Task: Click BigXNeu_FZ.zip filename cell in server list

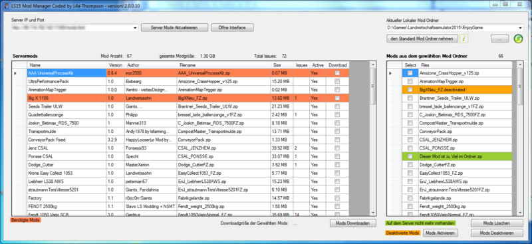Action: 223,98
